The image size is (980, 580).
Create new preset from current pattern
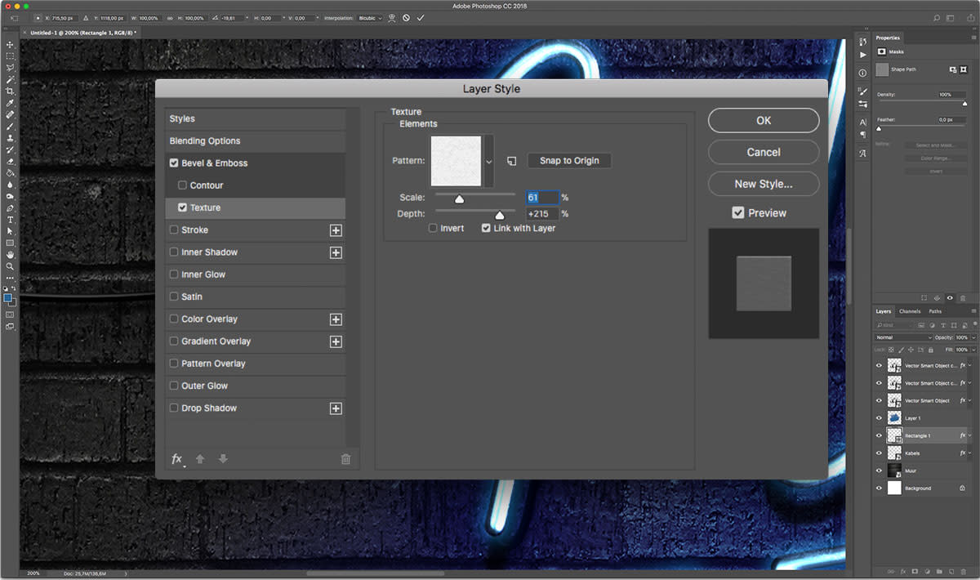(x=512, y=161)
